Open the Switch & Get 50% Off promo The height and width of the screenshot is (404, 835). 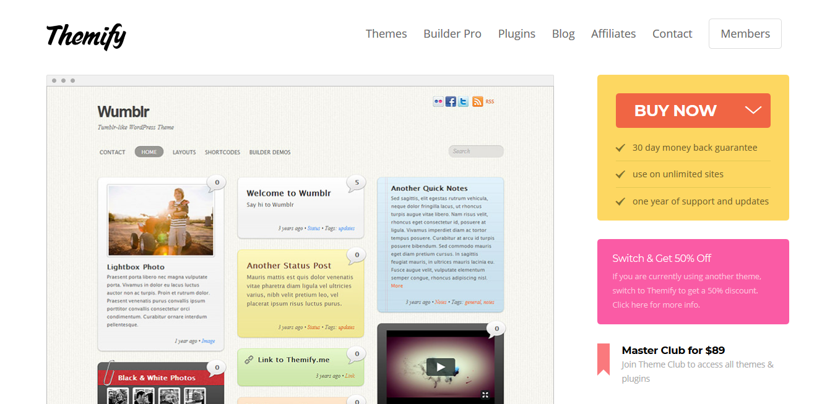[x=693, y=282]
